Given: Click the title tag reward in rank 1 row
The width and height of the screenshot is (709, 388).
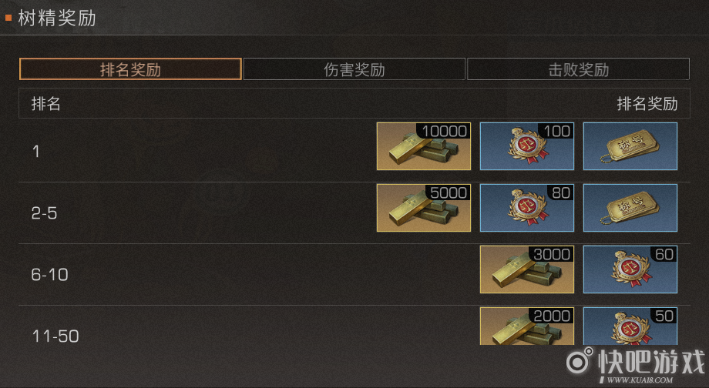Looking at the screenshot, I should (630, 146).
